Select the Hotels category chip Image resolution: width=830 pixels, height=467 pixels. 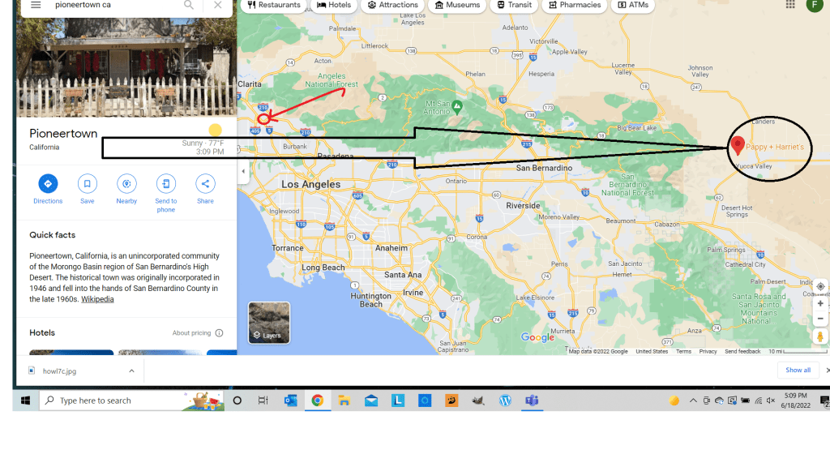(334, 5)
